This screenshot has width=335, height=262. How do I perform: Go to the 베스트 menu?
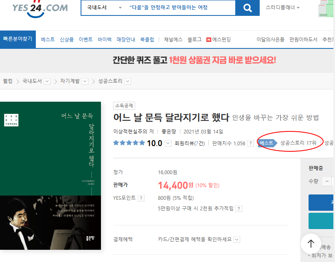48,39
